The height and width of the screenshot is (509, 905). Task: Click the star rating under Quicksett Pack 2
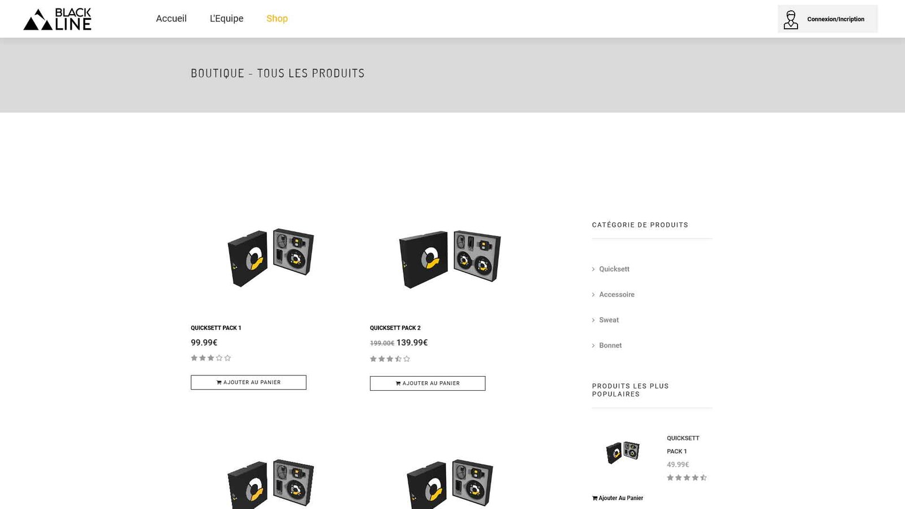click(x=390, y=359)
